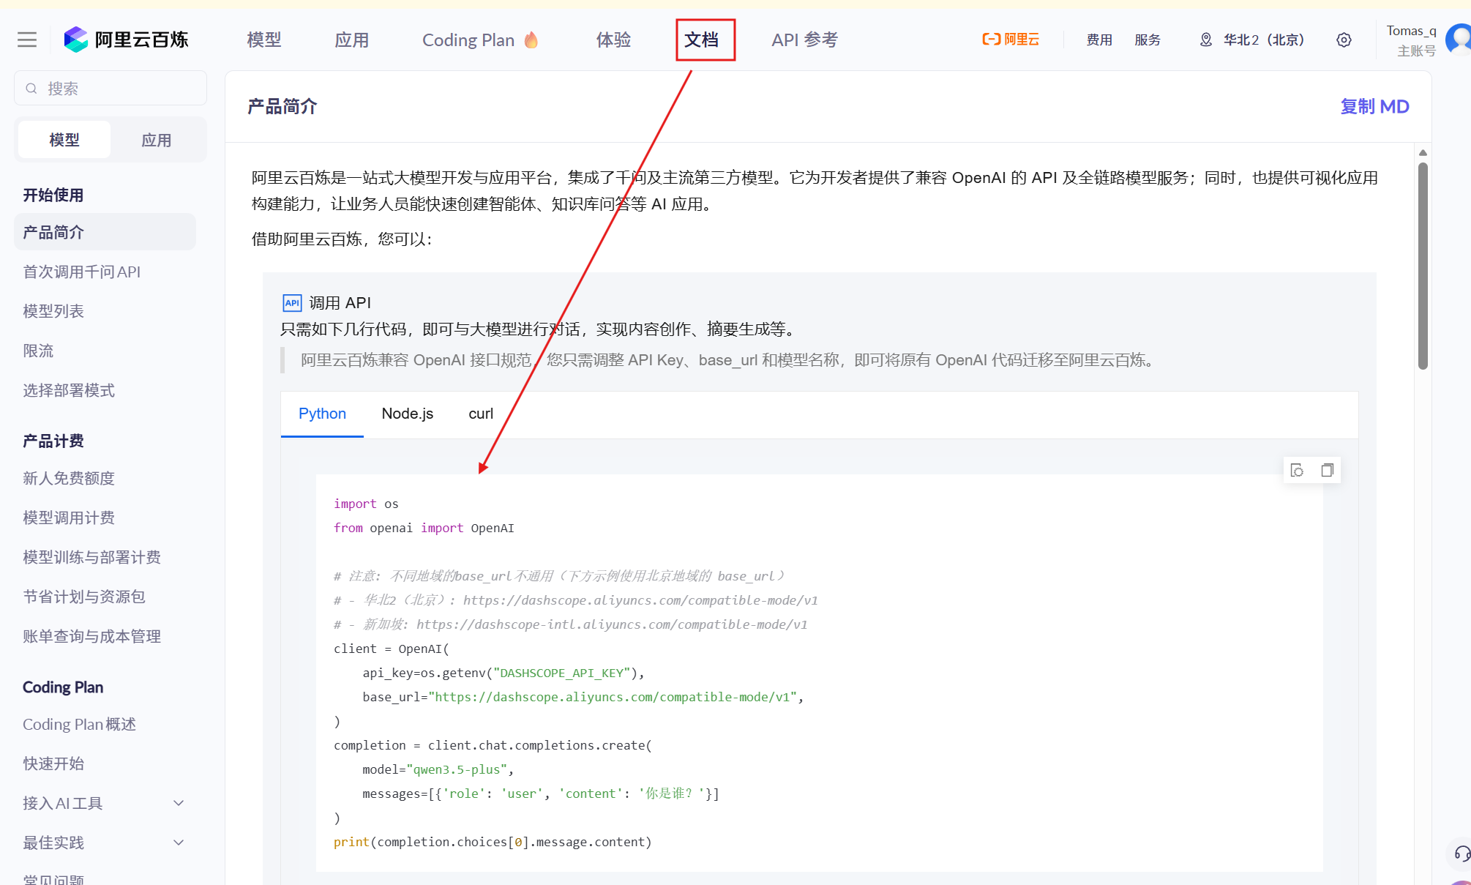Screen dimensions: 1471x885
Task: Click the settings gear icon in header
Action: point(1344,40)
